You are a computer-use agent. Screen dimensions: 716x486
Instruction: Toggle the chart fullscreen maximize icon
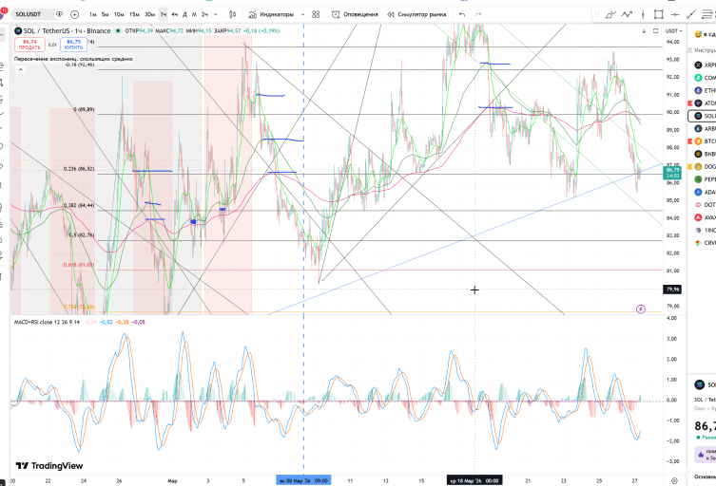(656, 31)
